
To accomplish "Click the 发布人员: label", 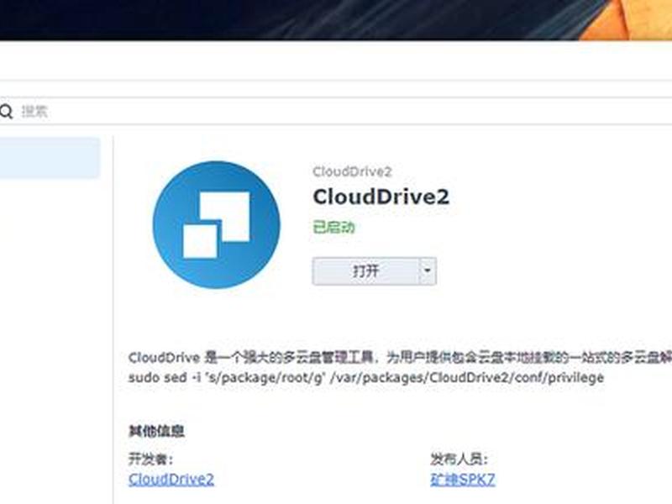I will 459,459.
